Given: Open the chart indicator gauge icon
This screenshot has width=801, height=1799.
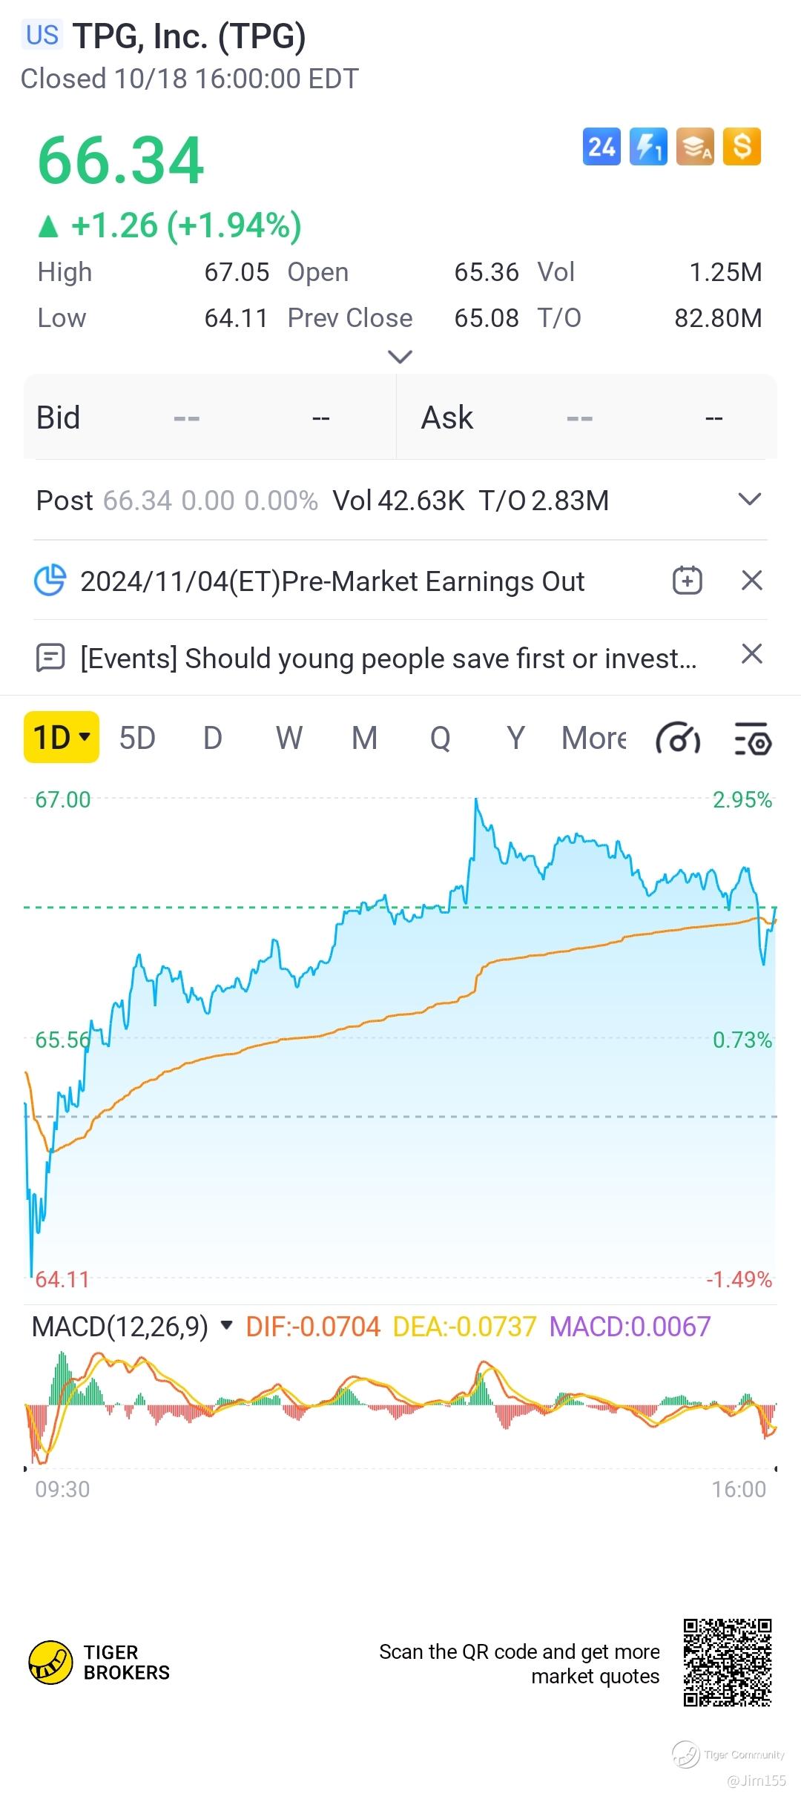Looking at the screenshot, I should [x=678, y=739].
